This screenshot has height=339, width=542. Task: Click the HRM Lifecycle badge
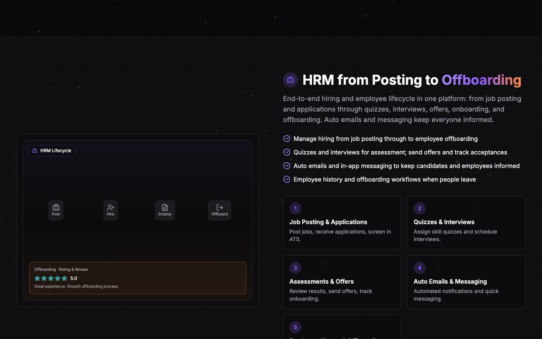tap(52, 151)
